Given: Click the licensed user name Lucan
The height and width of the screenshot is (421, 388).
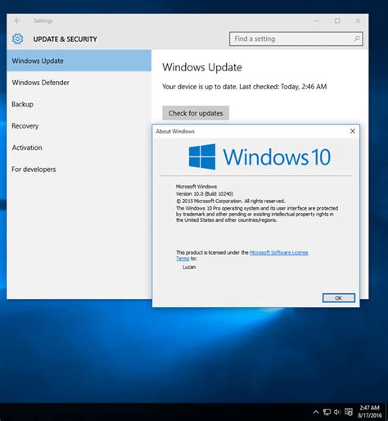Looking at the screenshot, I should (x=189, y=267).
